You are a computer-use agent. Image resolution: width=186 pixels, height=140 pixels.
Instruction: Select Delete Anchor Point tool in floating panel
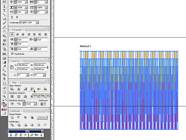pos(21,135)
